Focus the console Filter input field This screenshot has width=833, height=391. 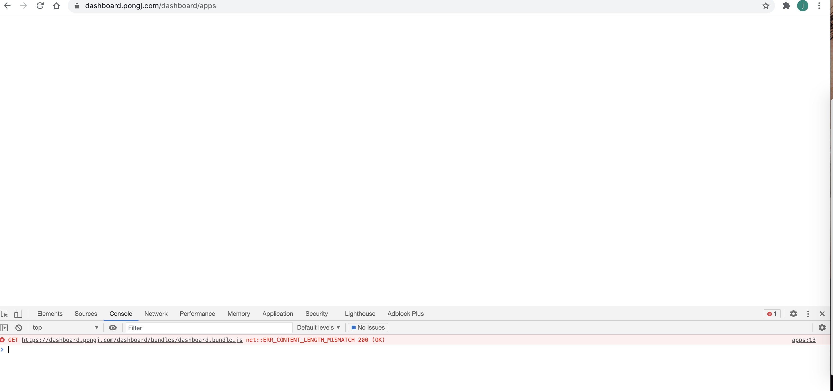(x=209, y=328)
